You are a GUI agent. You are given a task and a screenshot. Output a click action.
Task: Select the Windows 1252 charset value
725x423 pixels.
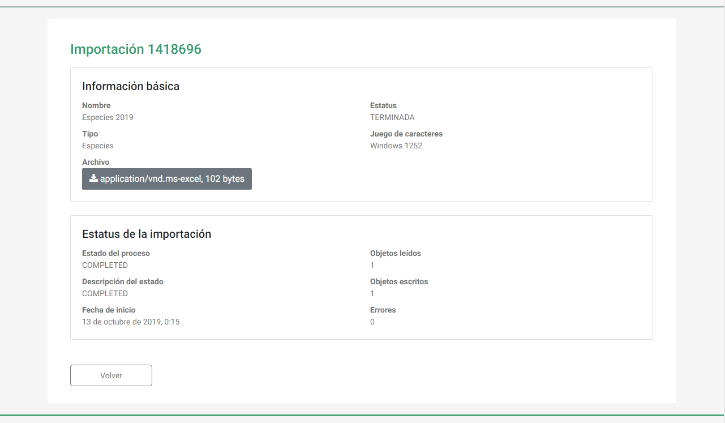396,146
